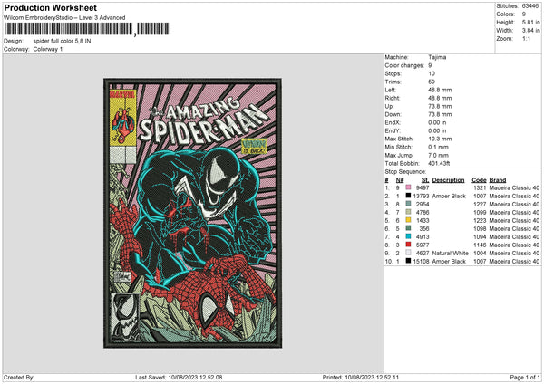Select the Width value '3.84 in'
The height and width of the screenshot is (384, 544).
pos(530,31)
